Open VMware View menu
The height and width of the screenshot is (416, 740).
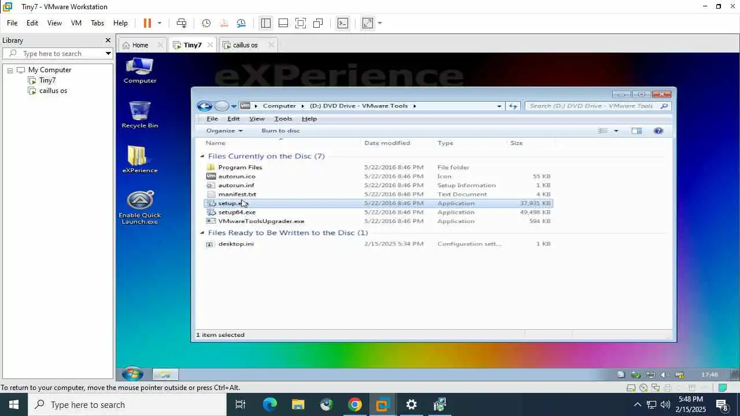(54, 23)
